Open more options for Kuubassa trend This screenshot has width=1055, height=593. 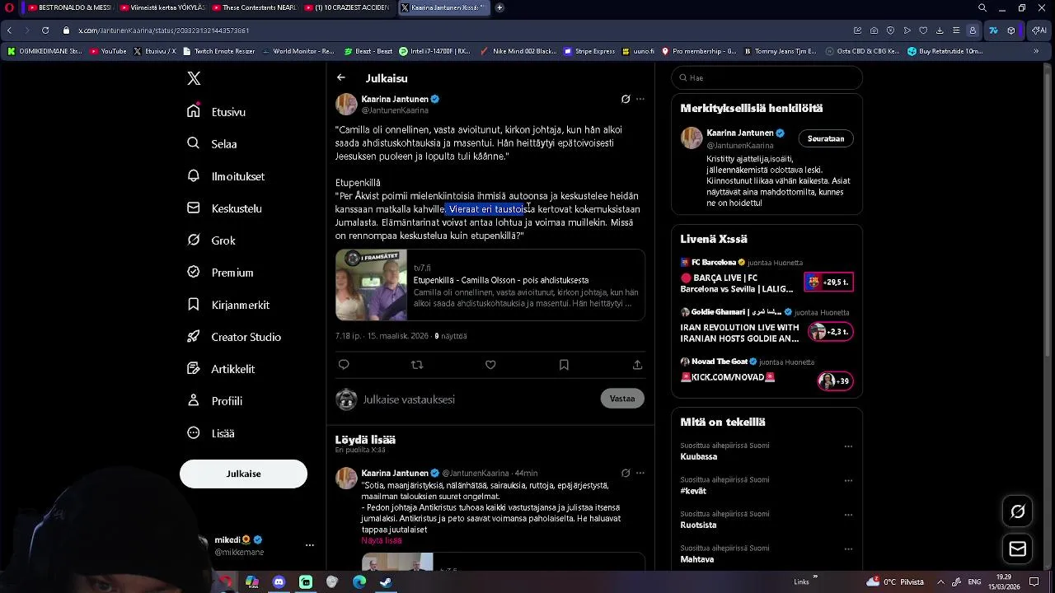pyautogui.click(x=848, y=446)
